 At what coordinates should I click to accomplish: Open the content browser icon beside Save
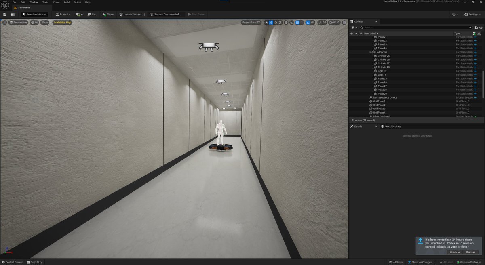coord(13,14)
